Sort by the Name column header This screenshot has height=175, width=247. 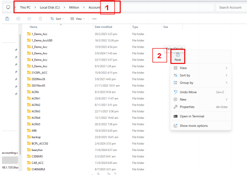click(34, 27)
